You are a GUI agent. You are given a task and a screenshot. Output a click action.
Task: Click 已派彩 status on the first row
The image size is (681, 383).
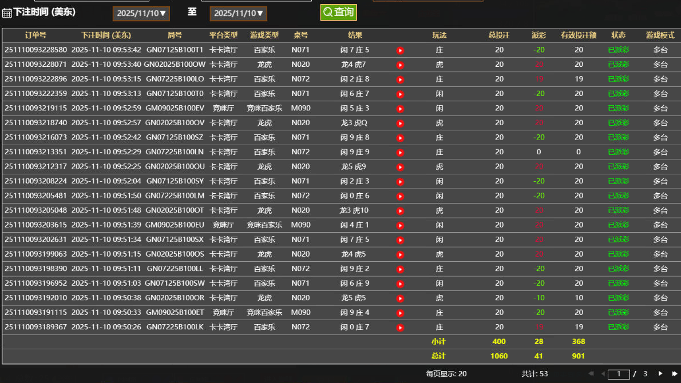(x=619, y=50)
